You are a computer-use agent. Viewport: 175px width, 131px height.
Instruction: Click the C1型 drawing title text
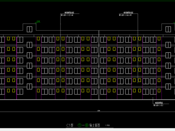click(70, 125)
